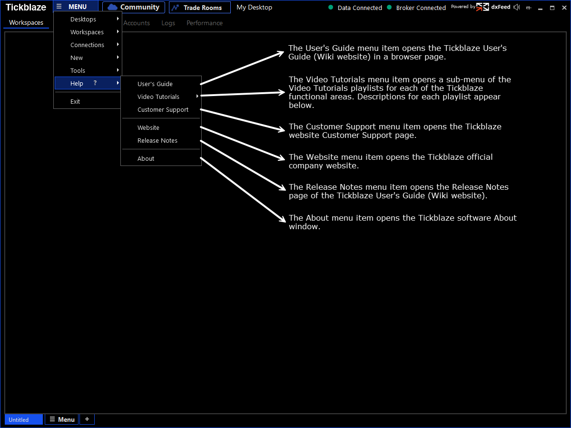The height and width of the screenshot is (428, 571).
Task: Click the Trade Rooms chart icon
Action: tap(176, 8)
